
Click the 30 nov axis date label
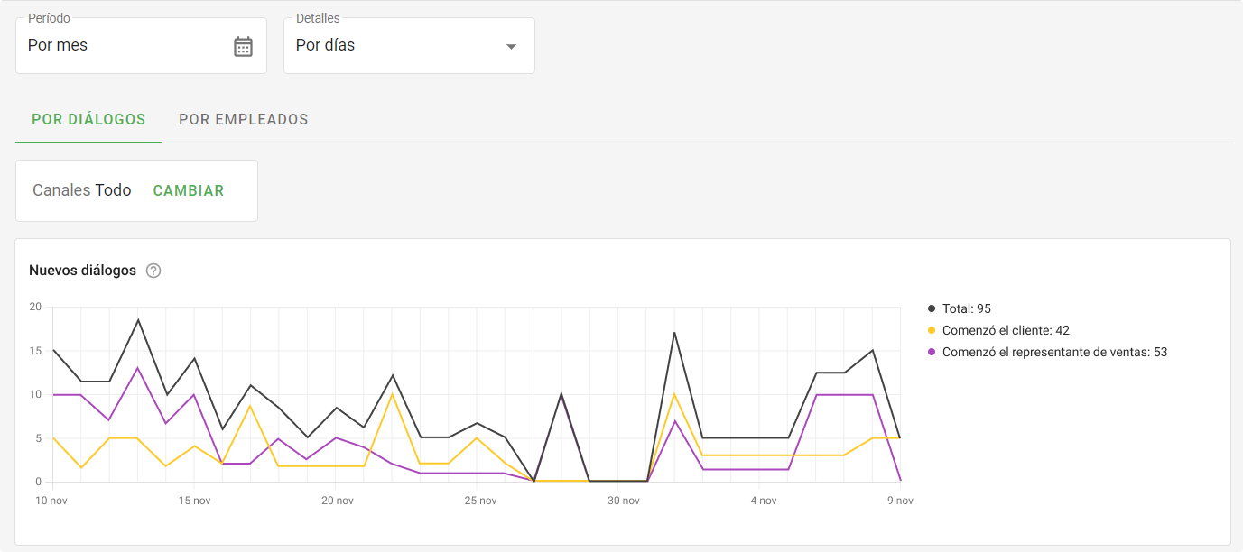point(623,501)
